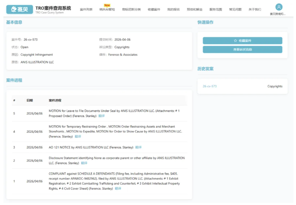This screenshot has width=296, height=205.
Task: Click the 赛贝 logo in the header
Action: tap(19, 9)
